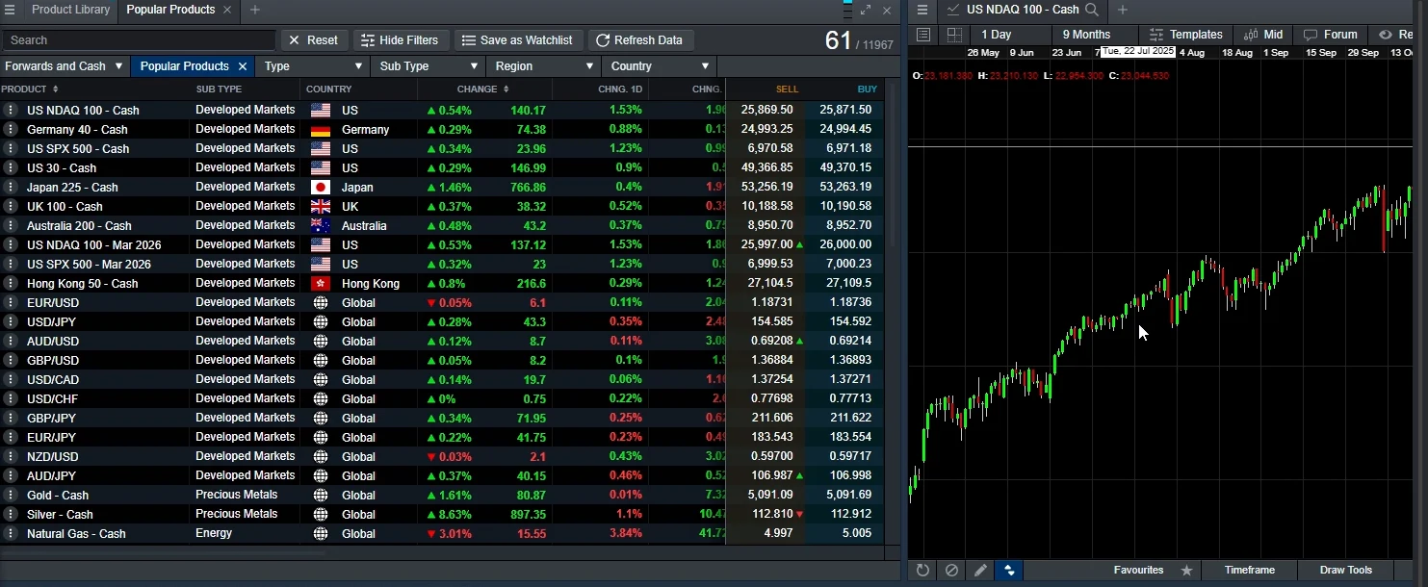Screen dimensions: 1428x587
Task: Open the Country filter dropdown
Action: [660, 66]
